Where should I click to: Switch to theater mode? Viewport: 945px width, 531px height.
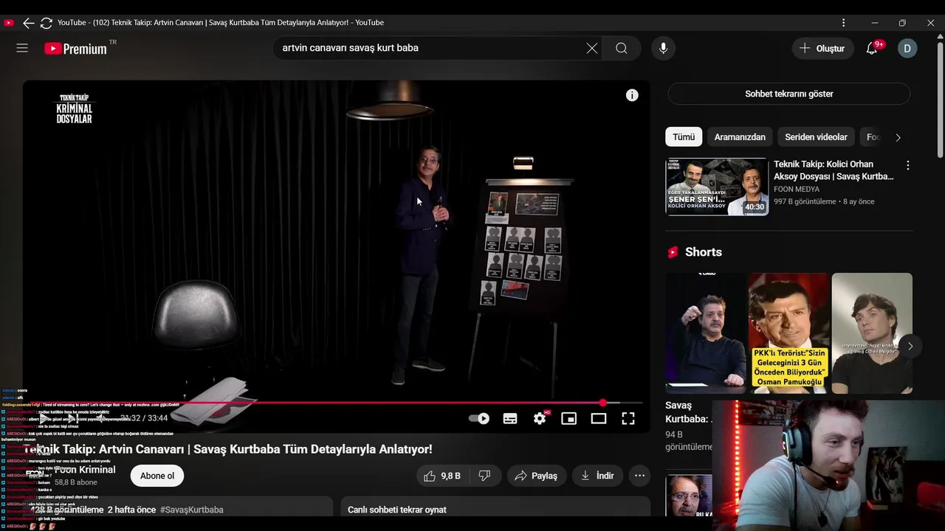coord(599,418)
